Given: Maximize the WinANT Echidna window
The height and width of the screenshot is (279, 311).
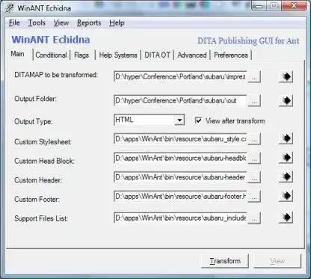Looking at the screenshot, I should 274,5.
